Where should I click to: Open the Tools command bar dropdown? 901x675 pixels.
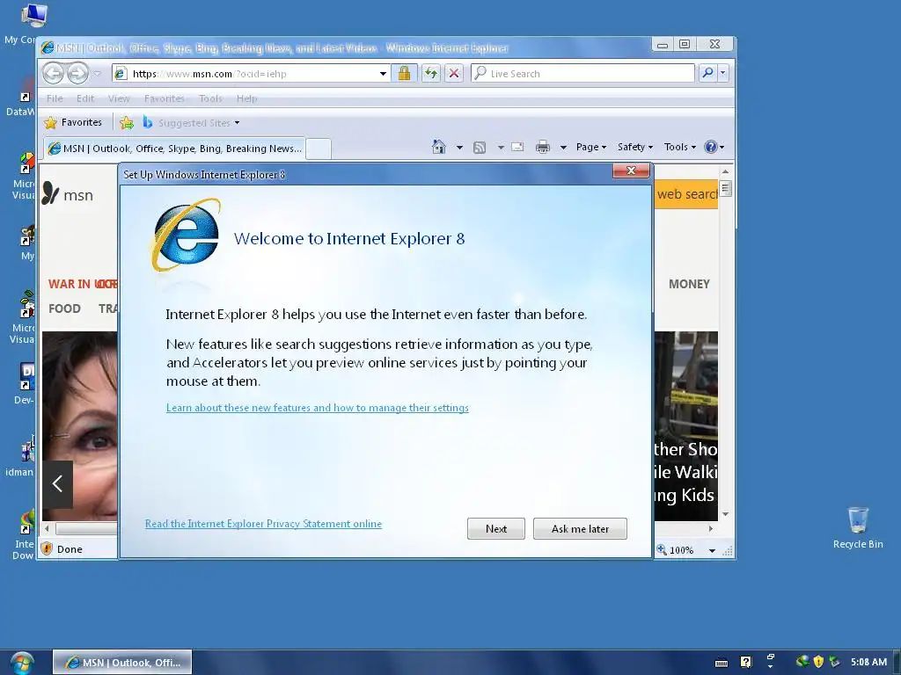(680, 147)
